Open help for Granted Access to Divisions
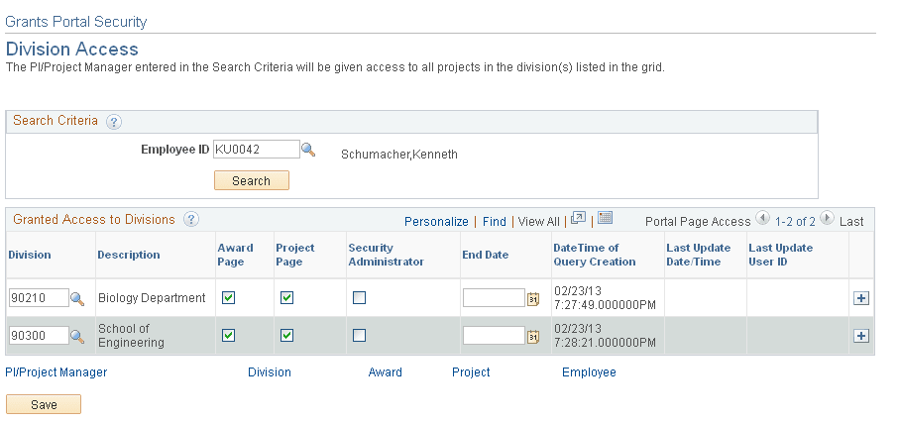Image resolution: width=898 pixels, height=423 pixels. click(x=191, y=219)
